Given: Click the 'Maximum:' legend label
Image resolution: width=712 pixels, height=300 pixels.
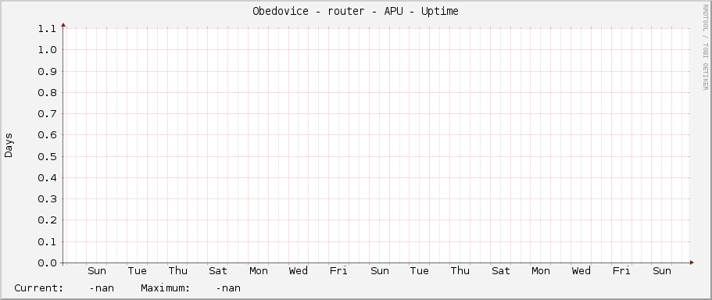Looking at the screenshot, I should 165,288.
